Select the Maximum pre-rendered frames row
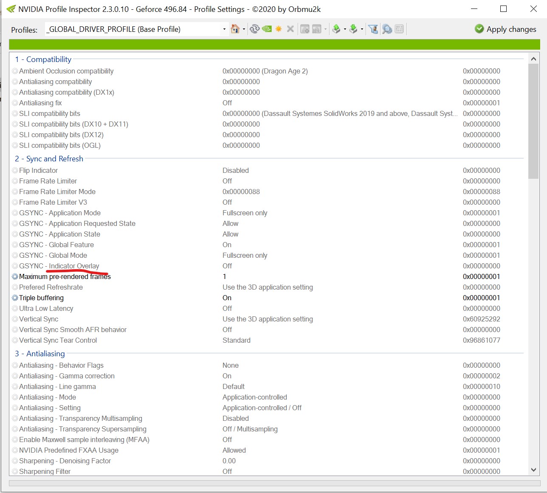The width and height of the screenshot is (547, 493). coord(268,276)
